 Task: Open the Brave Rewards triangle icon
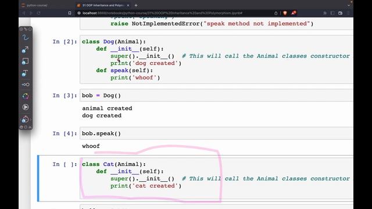tap(294, 13)
